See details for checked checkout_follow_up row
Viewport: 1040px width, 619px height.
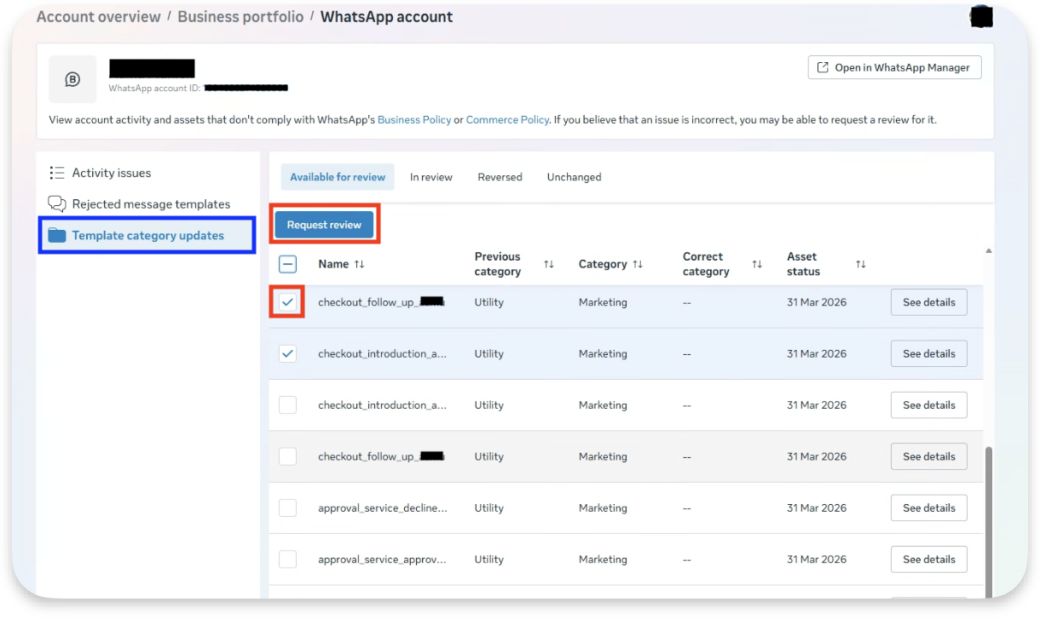(929, 302)
